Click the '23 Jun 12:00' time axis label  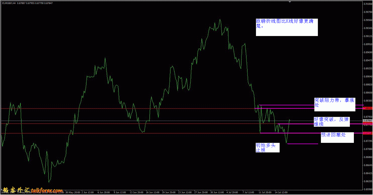coord(185,192)
